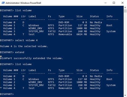This screenshot has width=127, height=97.
Task: Click the PowerShell icon in title bar
Action: [3, 3]
